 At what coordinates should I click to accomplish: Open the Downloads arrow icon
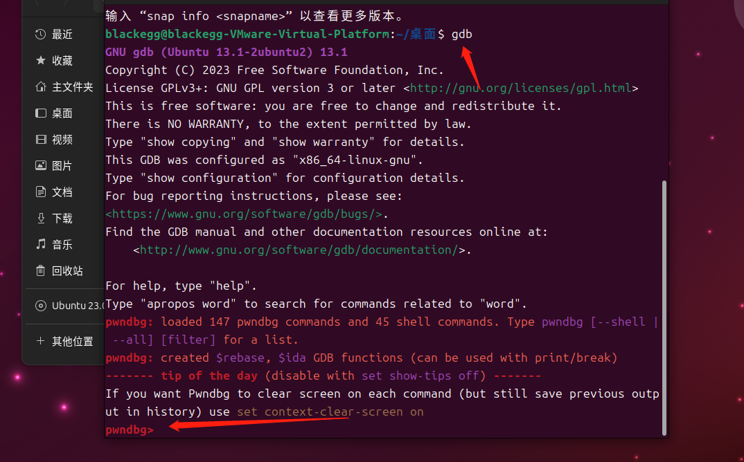pos(41,218)
